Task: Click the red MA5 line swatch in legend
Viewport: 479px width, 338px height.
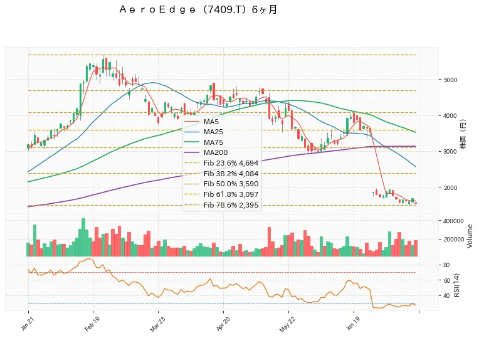Action: pyautogui.click(x=192, y=122)
